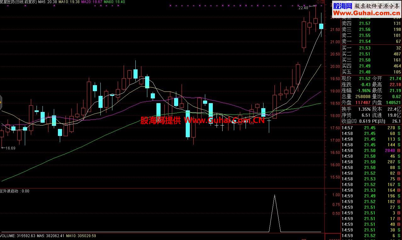The width and height of the screenshot is (402, 240).
Task: Click the 量比 0.62 volume ratio
Action: pos(396,97)
